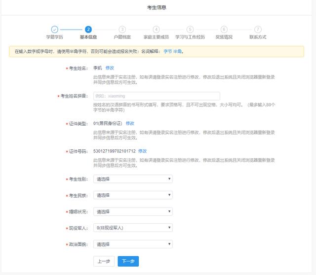
Task: Click 修改 next to 考生姓名
Action: coord(110,68)
